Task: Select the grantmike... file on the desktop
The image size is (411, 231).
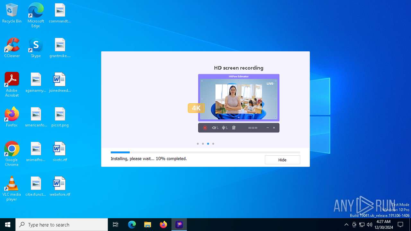Action: (60, 48)
